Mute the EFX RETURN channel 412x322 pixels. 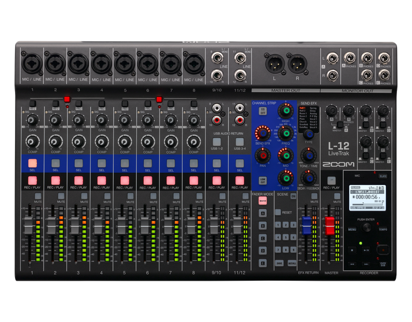tap(314, 196)
